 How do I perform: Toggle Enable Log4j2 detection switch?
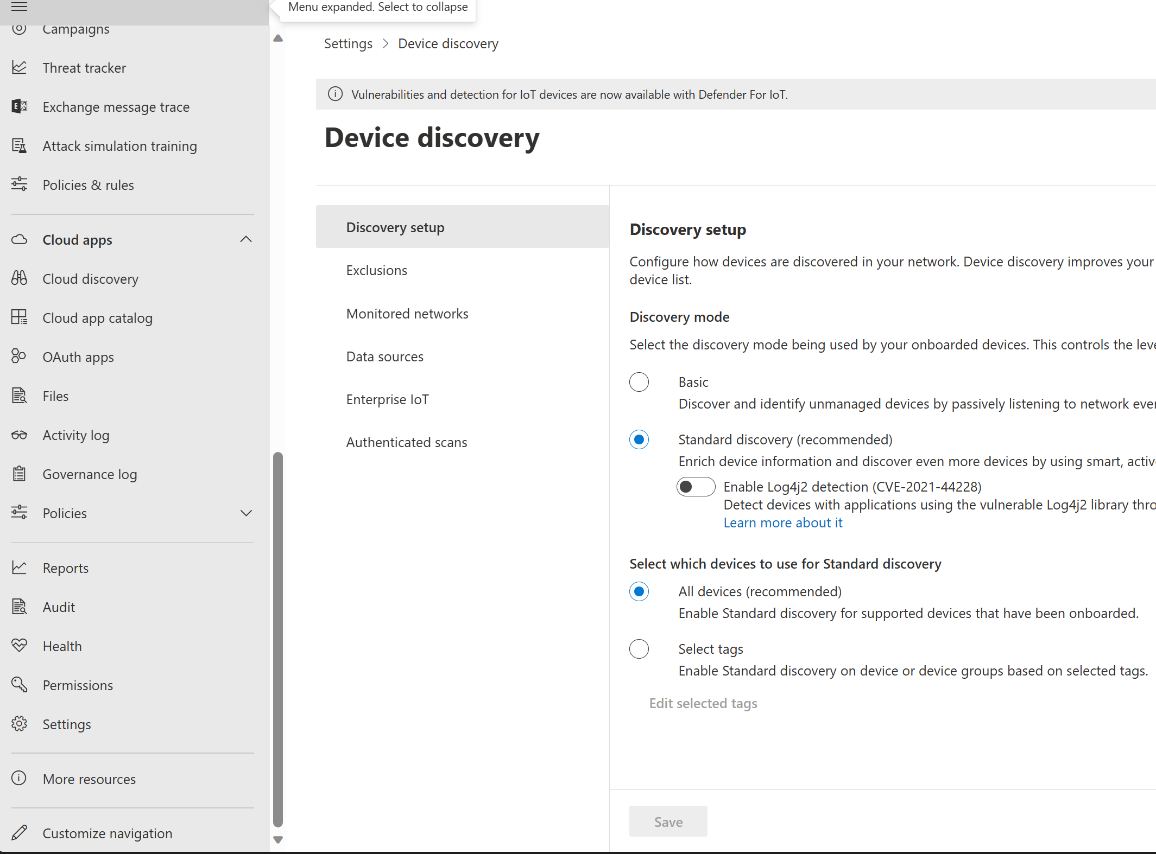point(697,486)
